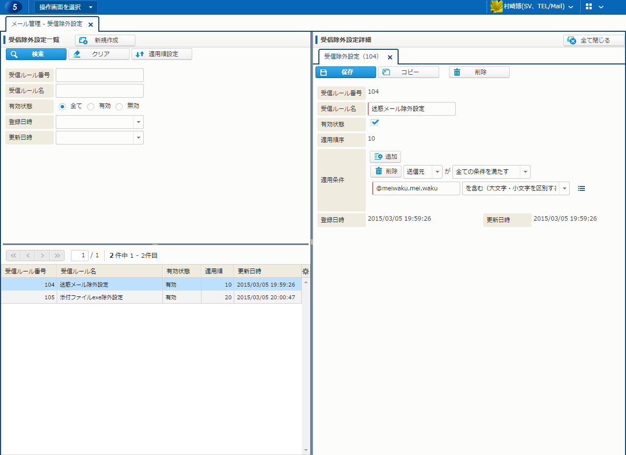Expand the 送信元 condition dropdown

pos(437,172)
